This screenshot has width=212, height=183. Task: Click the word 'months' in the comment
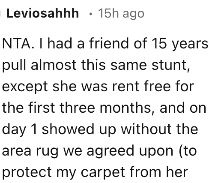(x=125, y=108)
